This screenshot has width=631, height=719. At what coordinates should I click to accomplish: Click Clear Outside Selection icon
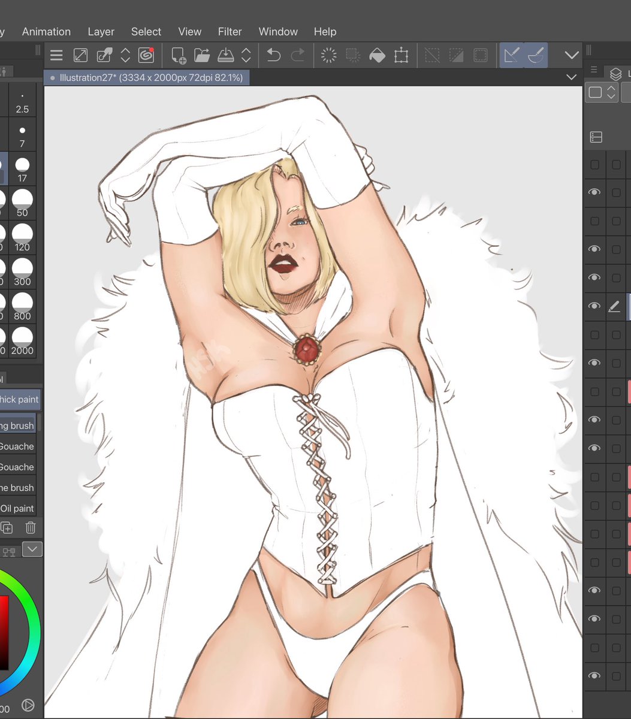pos(353,56)
